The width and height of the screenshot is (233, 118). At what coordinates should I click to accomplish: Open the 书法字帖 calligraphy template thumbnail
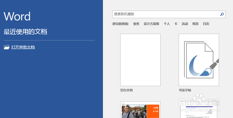(199, 60)
